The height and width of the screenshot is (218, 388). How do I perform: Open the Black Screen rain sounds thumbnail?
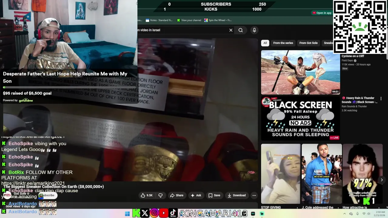[x=300, y=118]
